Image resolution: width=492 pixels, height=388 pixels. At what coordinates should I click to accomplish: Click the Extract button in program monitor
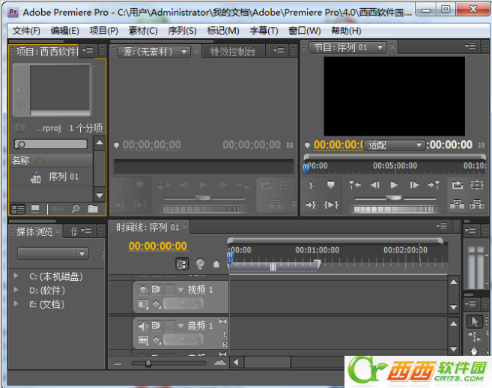point(476,204)
